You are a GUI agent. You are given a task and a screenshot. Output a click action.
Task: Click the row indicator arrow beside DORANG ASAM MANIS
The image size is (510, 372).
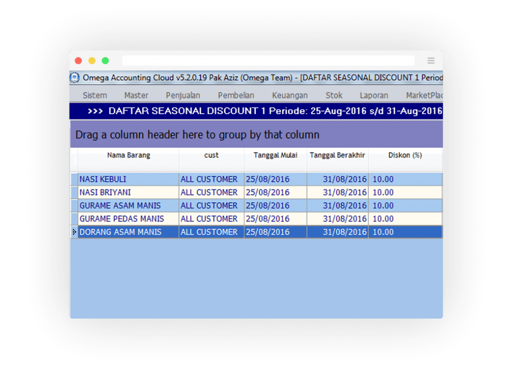74,232
